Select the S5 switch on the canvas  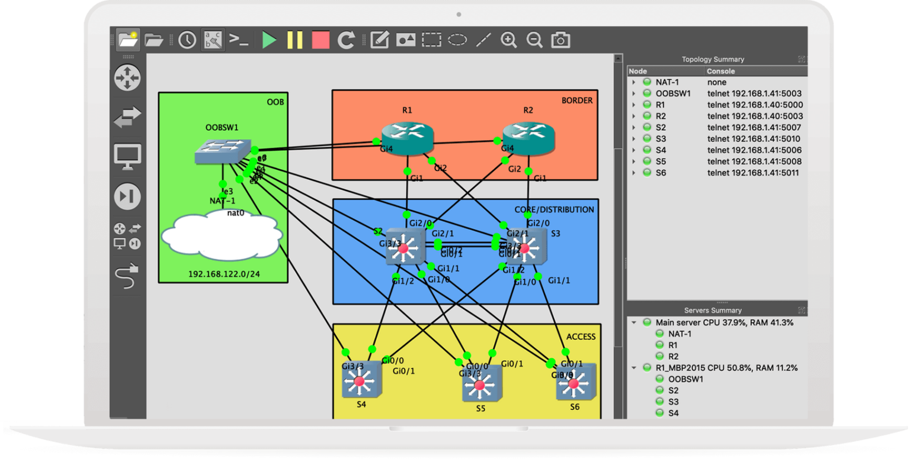point(481,383)
